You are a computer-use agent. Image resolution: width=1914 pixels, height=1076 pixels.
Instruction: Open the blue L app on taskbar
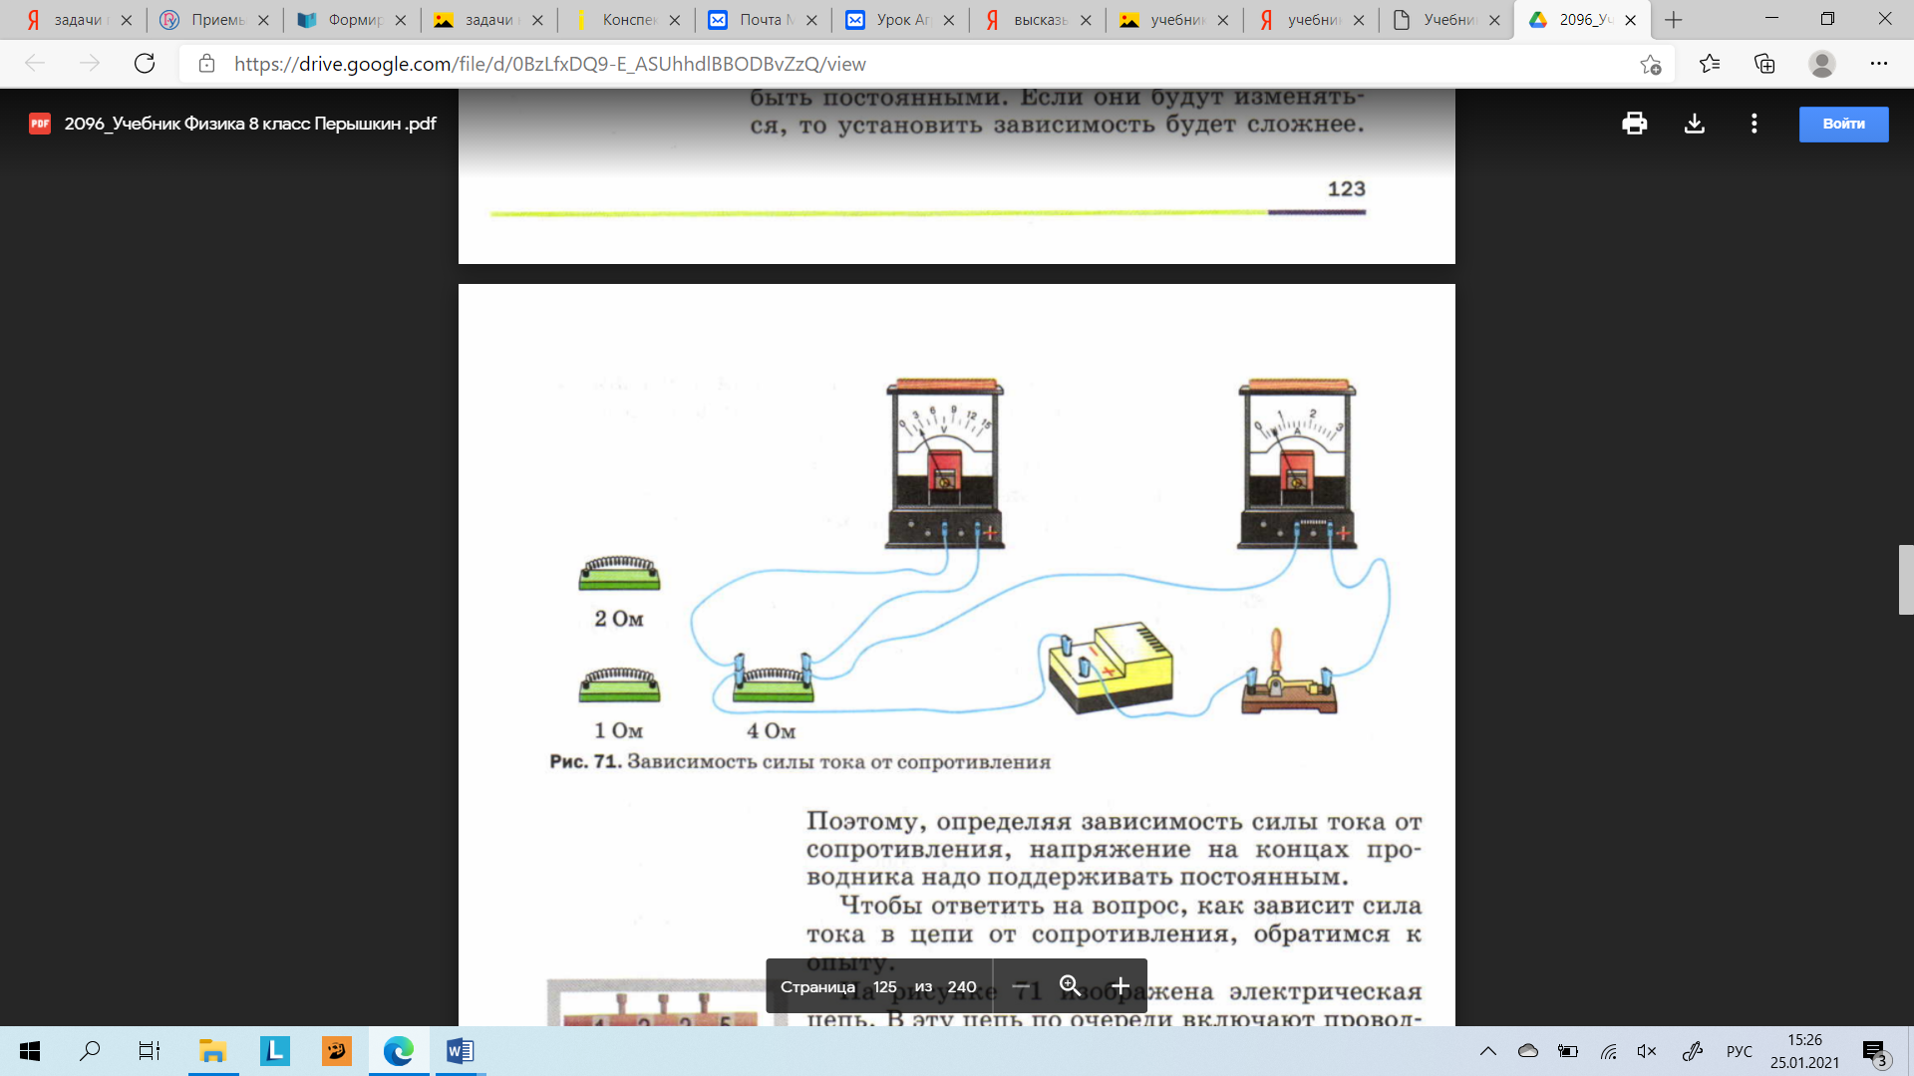[x=274, y=1051]
